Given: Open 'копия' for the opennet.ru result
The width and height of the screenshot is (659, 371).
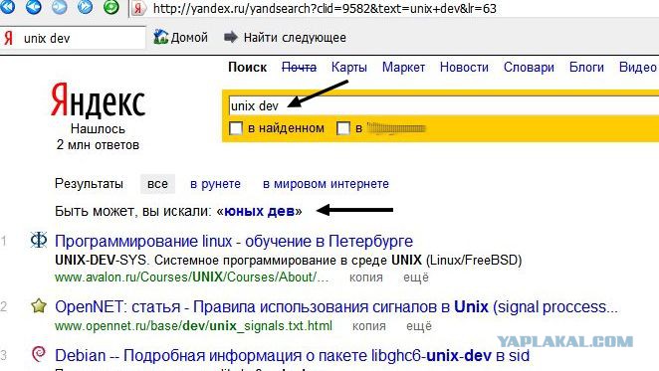Looking at the screenshot, I should 369,326.
